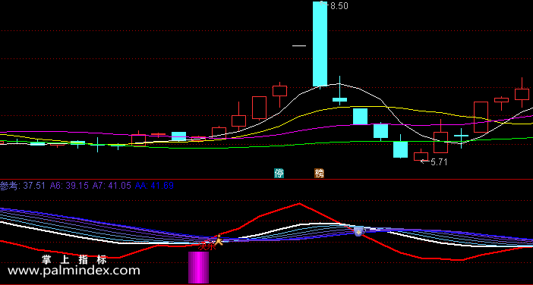Click the magenta signal bar in indicator
533x285 pixels.
(x=198, y=268)
